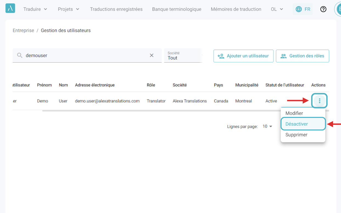The image size is (341, 213).
Task: Sort by Prénom column header
Action: [x=44, y=85]
